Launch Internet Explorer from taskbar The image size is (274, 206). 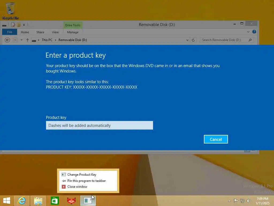click(x=22, y=201)
